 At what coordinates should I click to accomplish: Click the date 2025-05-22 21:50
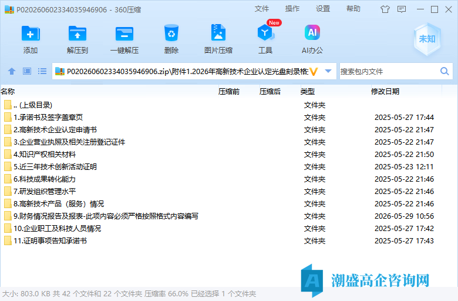point(404,154)
